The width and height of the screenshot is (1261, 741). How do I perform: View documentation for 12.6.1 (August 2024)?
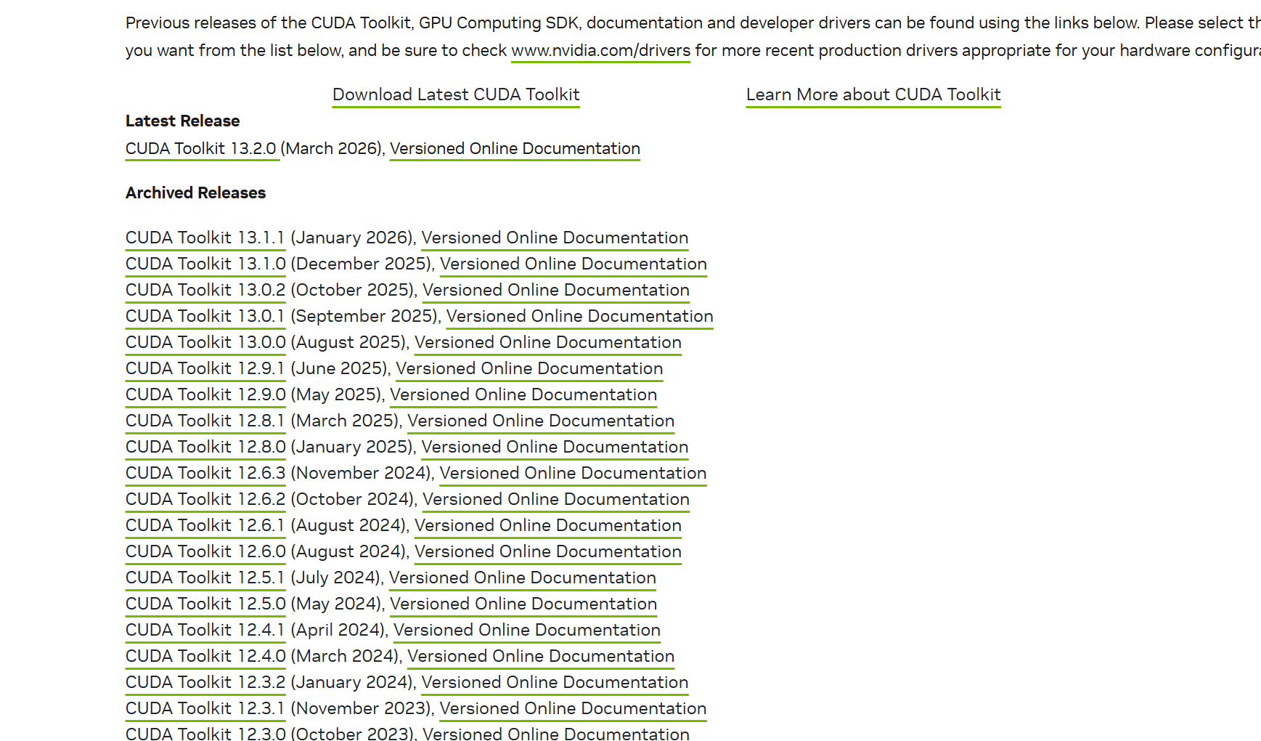548,526
